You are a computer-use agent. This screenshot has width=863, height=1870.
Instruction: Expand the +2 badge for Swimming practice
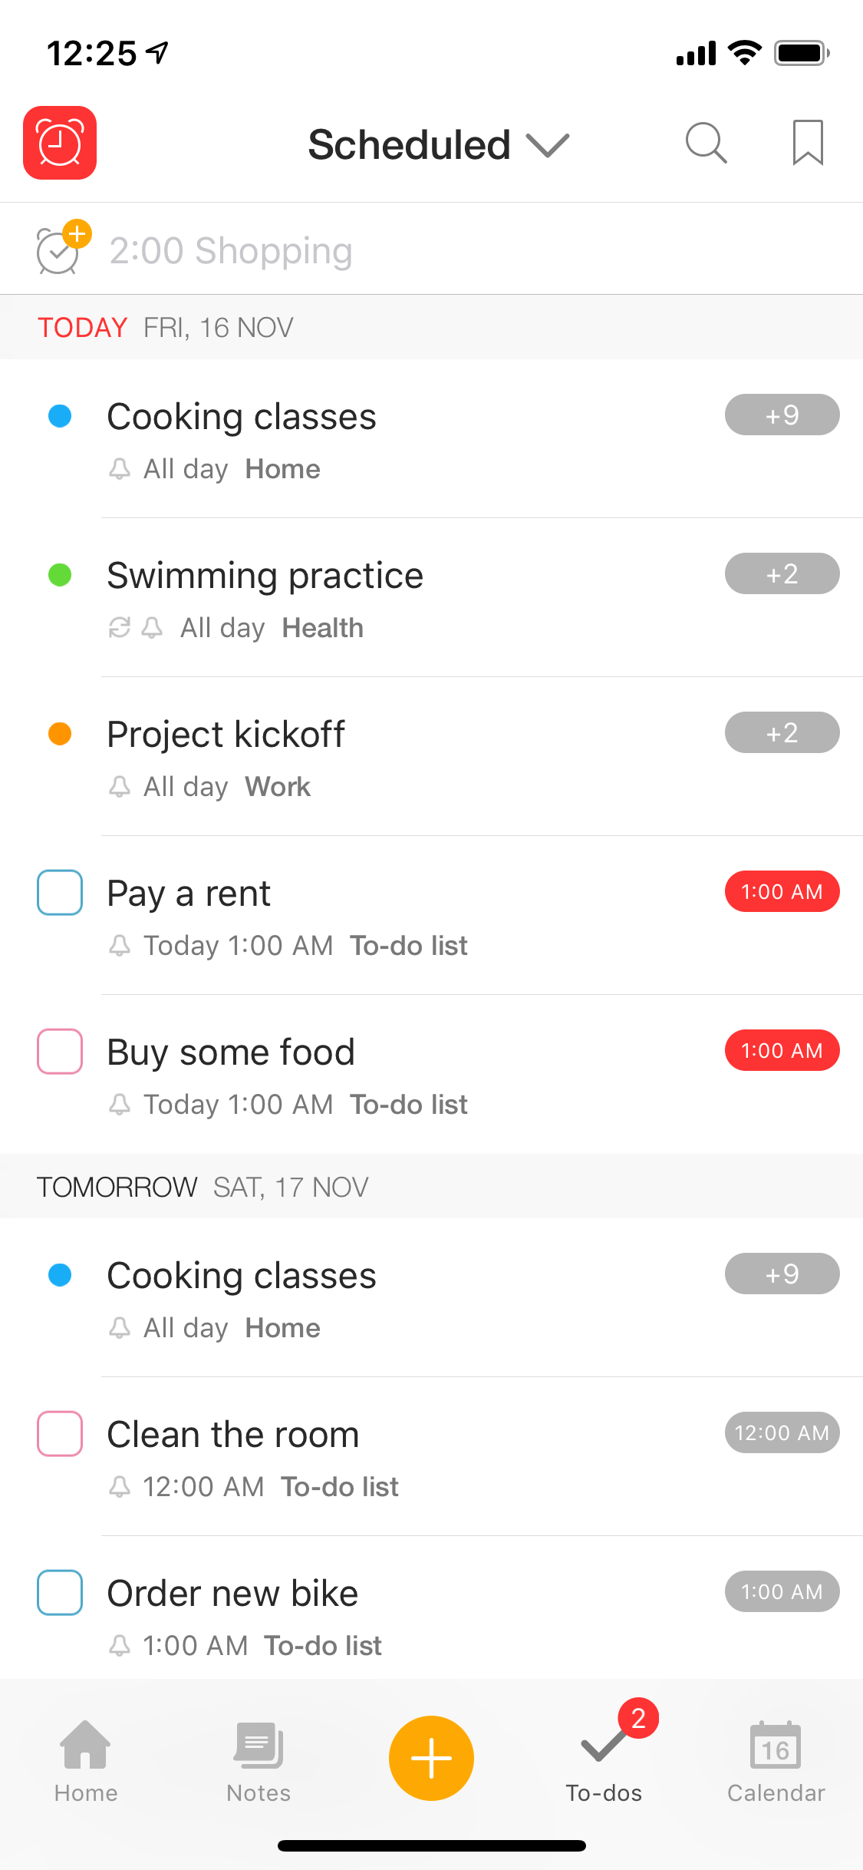782,574
